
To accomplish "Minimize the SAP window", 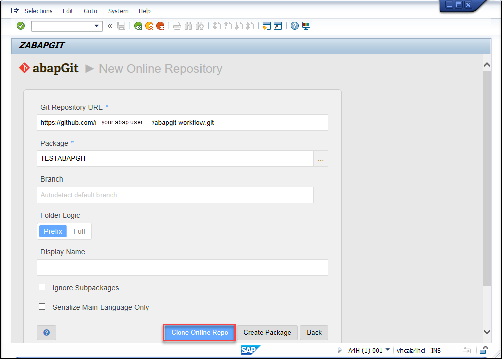I will [450, 5].
